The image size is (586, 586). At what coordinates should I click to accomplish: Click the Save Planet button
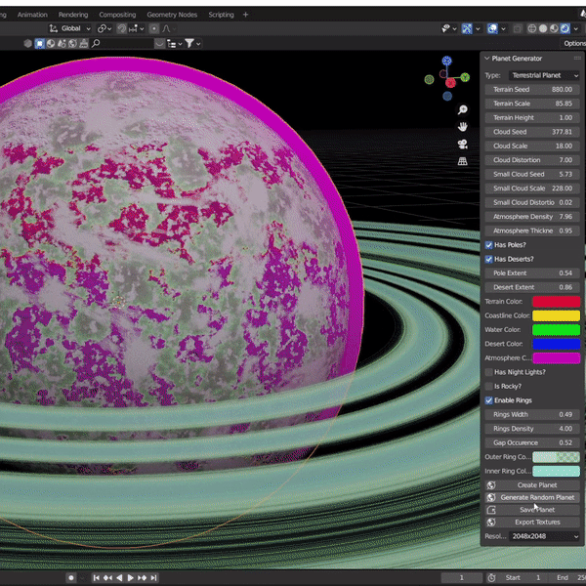click(532, 510)
